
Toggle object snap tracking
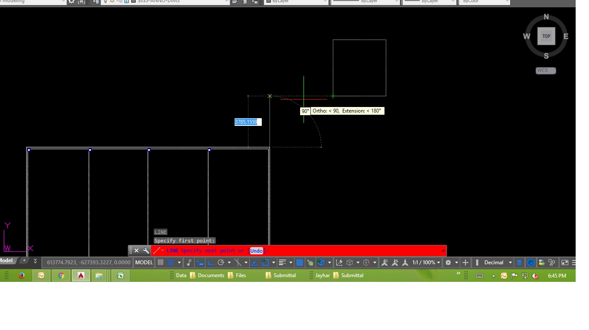255,263
